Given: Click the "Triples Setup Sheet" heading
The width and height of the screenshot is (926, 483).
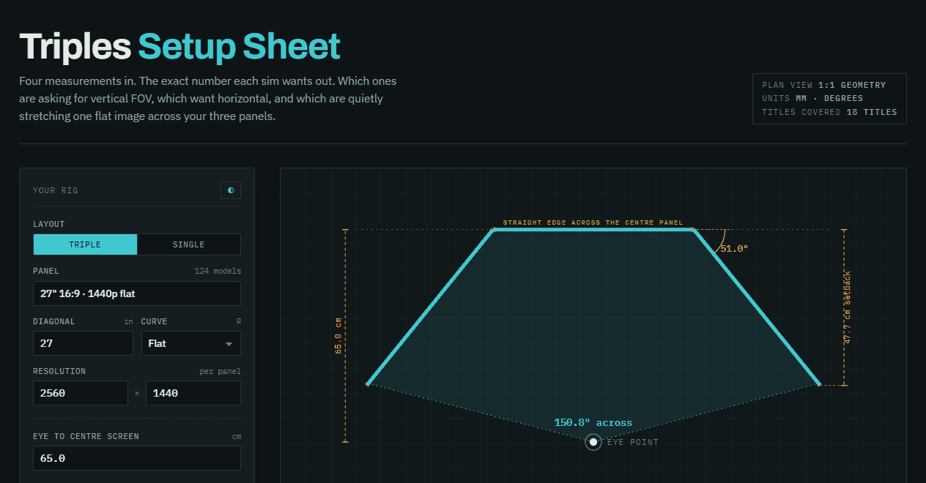Looking at the screenshot, I should pyautogui.click(x=180, y=46).
